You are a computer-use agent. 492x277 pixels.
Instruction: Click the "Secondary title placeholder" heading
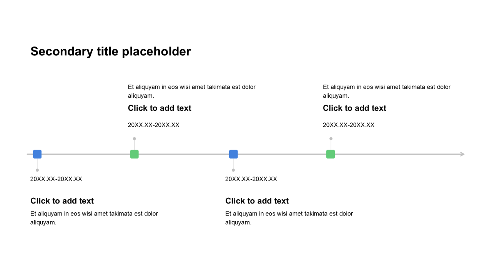[111, 52]
